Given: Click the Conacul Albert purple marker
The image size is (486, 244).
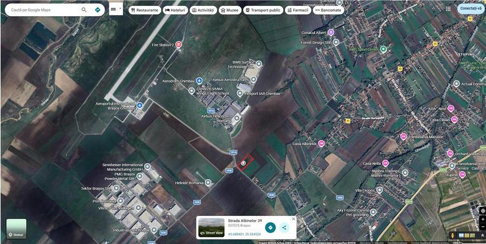Looking at the screenshot, I should pos(330,32).
